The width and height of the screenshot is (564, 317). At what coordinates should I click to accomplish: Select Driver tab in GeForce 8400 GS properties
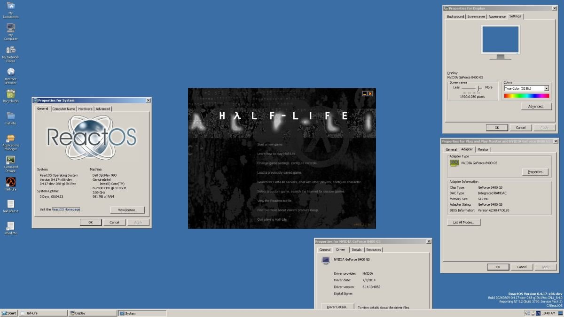click(x=340, y=249)
